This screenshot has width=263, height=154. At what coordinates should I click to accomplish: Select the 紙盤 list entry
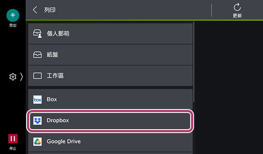pos(111,55)
